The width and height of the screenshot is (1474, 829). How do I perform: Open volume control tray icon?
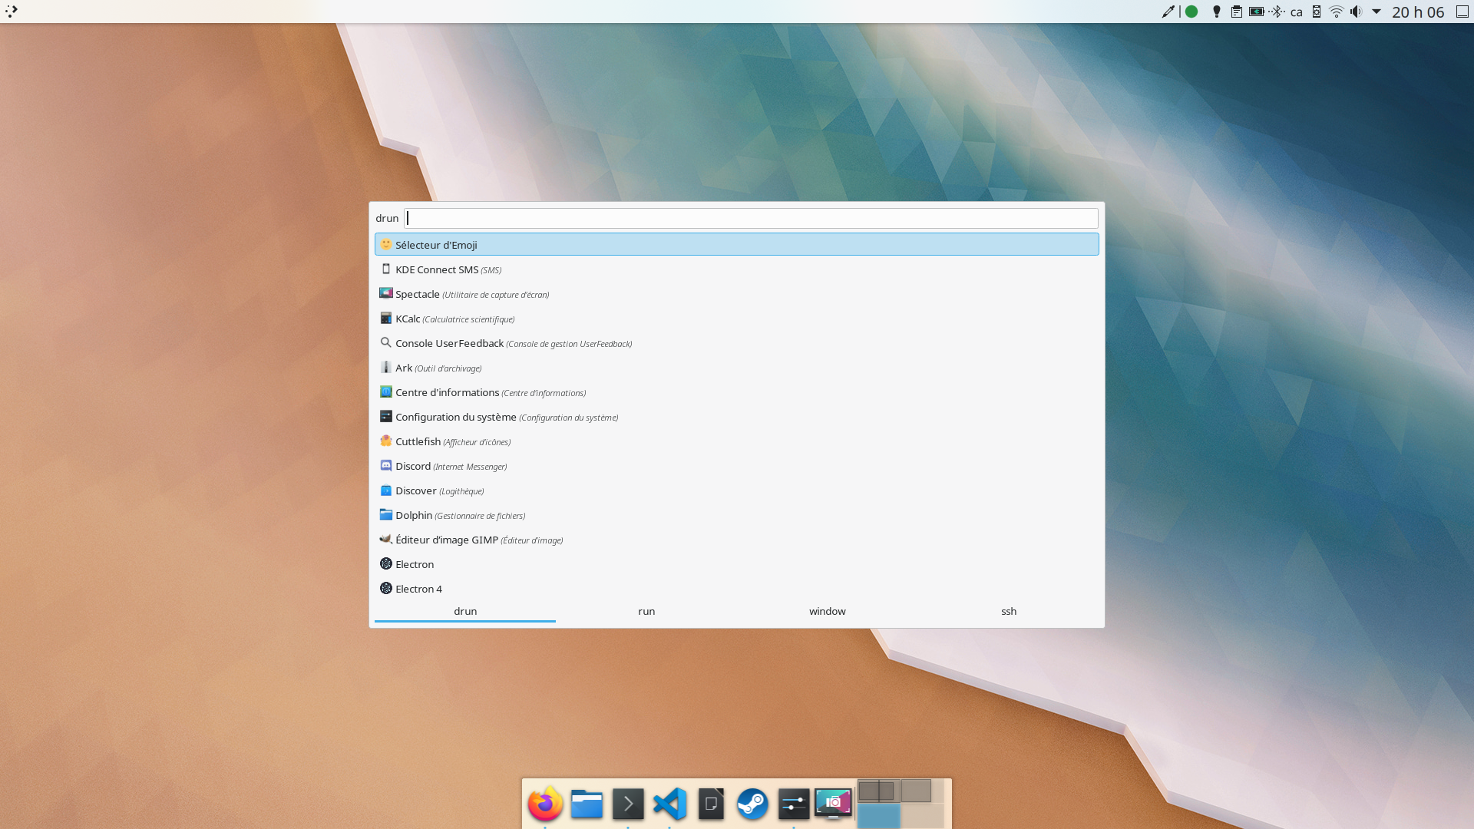click(x=1356, y=12)
